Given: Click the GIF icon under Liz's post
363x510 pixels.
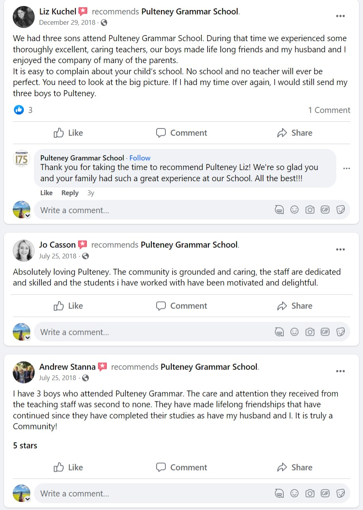Looking at the screenshot, I should 325,210.
